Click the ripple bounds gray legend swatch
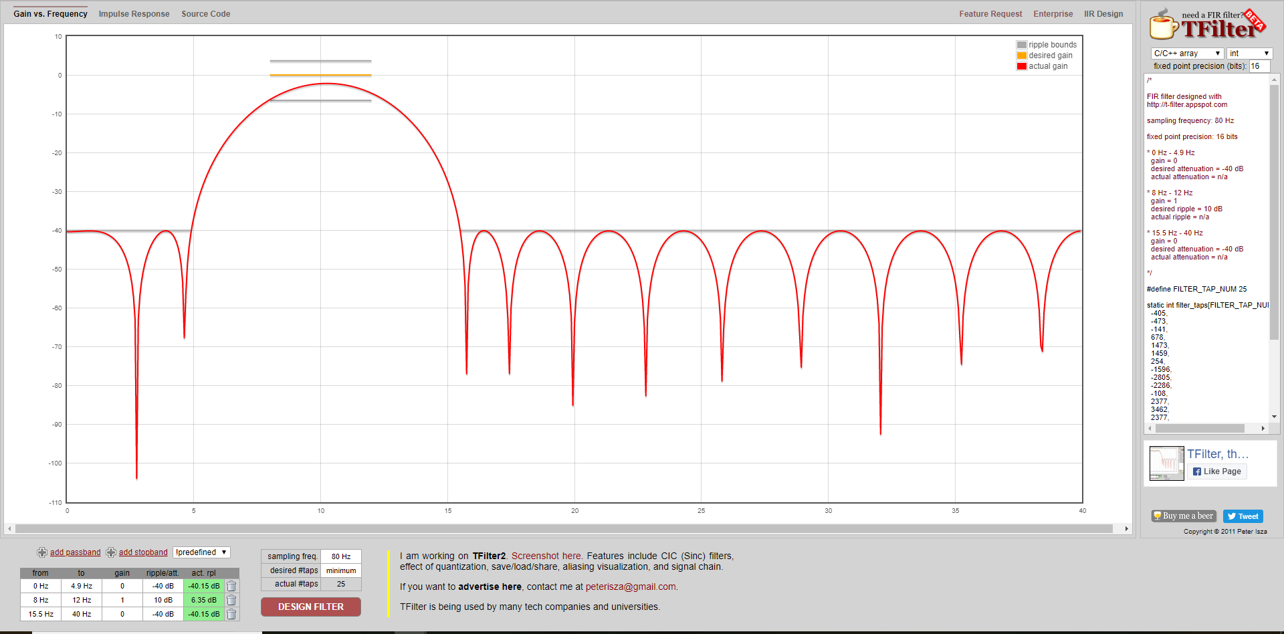 [1021, 45]
